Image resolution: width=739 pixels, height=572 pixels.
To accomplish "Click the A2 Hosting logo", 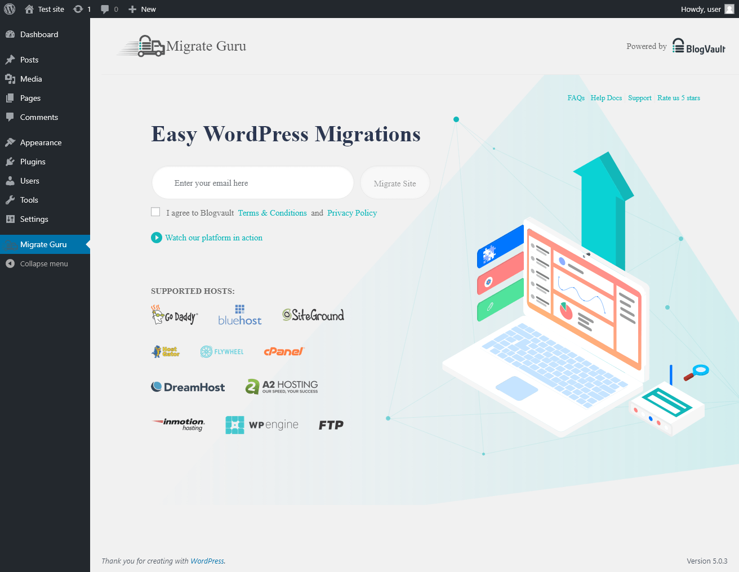I will pos(282,386).
